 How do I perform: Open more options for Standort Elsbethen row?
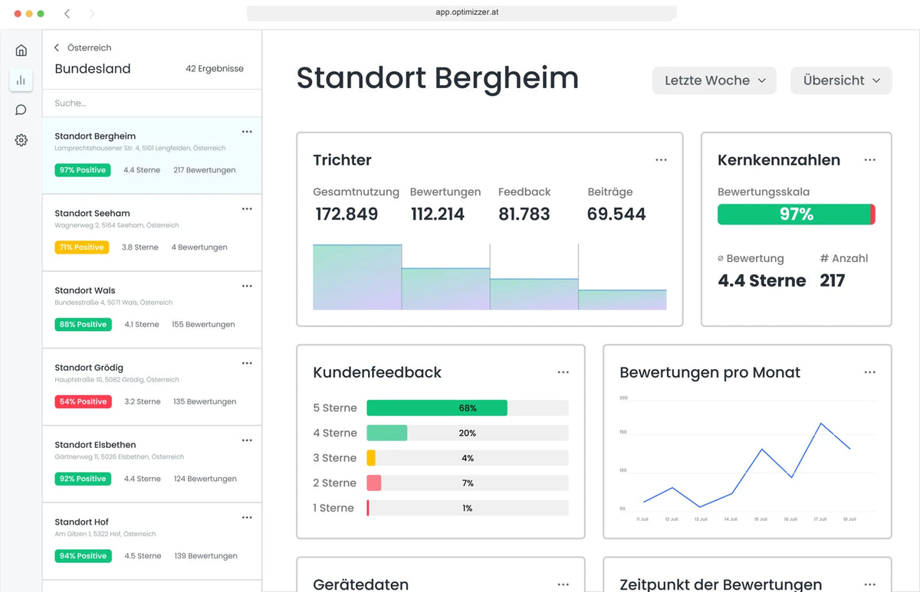pyautogui.click(x=247, y=440)
